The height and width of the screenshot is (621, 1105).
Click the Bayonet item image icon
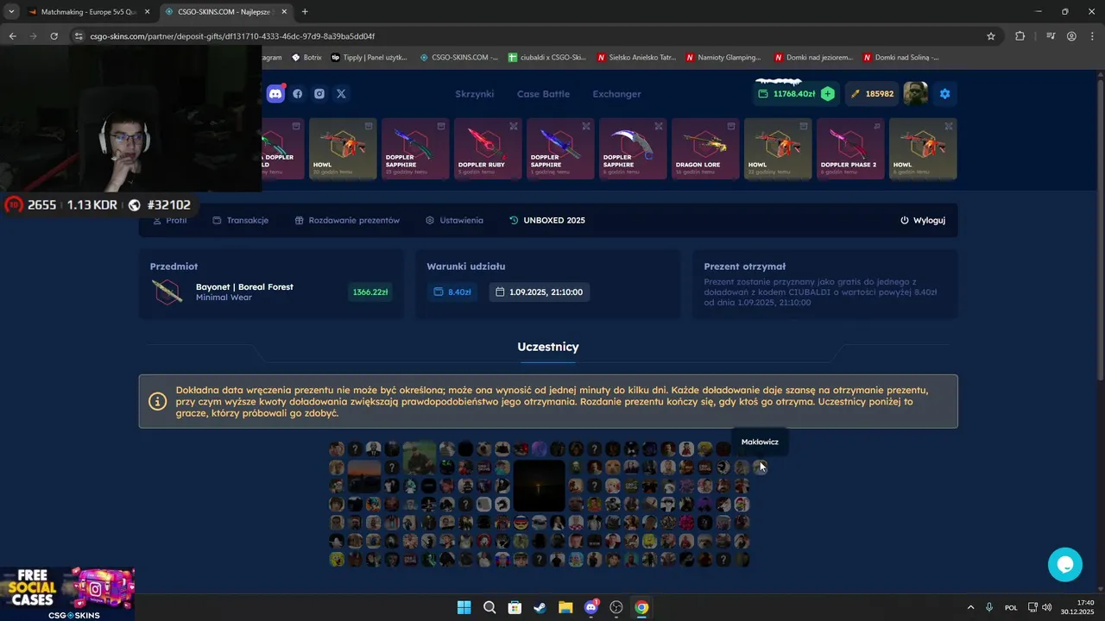tap(167, 292)
